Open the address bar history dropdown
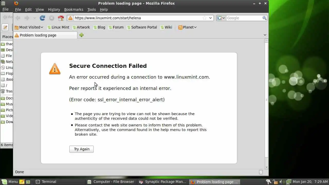Image resolution: width=329 pixels, height=185 pixels. [211, 18]
